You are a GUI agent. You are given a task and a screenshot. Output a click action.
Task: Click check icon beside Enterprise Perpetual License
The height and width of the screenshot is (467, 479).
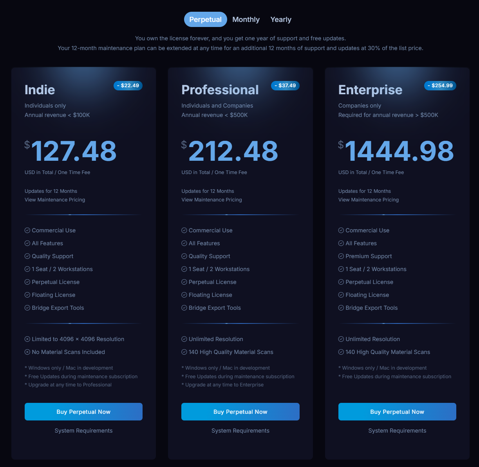click(x=341, y=282)
